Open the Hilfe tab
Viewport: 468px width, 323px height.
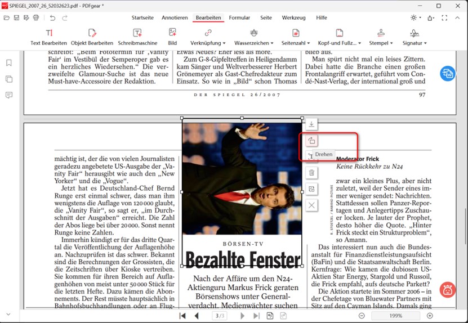[x=322, y=17]
